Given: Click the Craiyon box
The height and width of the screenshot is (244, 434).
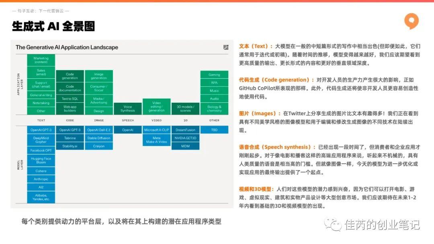Looking at the screenshot, I should 99,146.
